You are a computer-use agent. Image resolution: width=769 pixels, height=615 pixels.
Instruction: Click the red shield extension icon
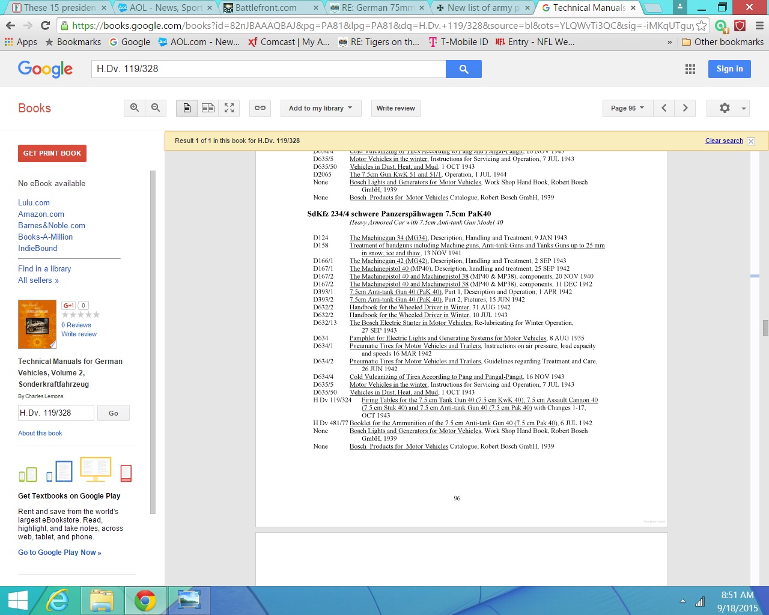(x=740, y=26)
